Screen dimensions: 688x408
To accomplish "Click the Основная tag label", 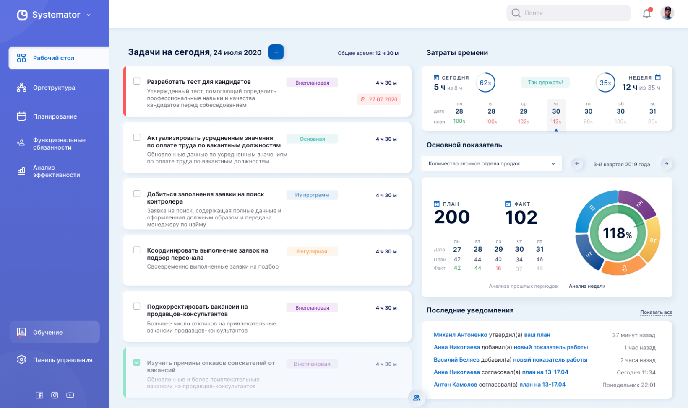I will [x=312, y=139].
